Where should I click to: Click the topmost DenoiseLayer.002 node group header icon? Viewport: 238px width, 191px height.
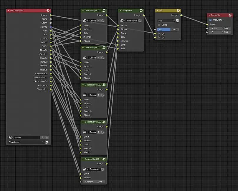[104, 11]
